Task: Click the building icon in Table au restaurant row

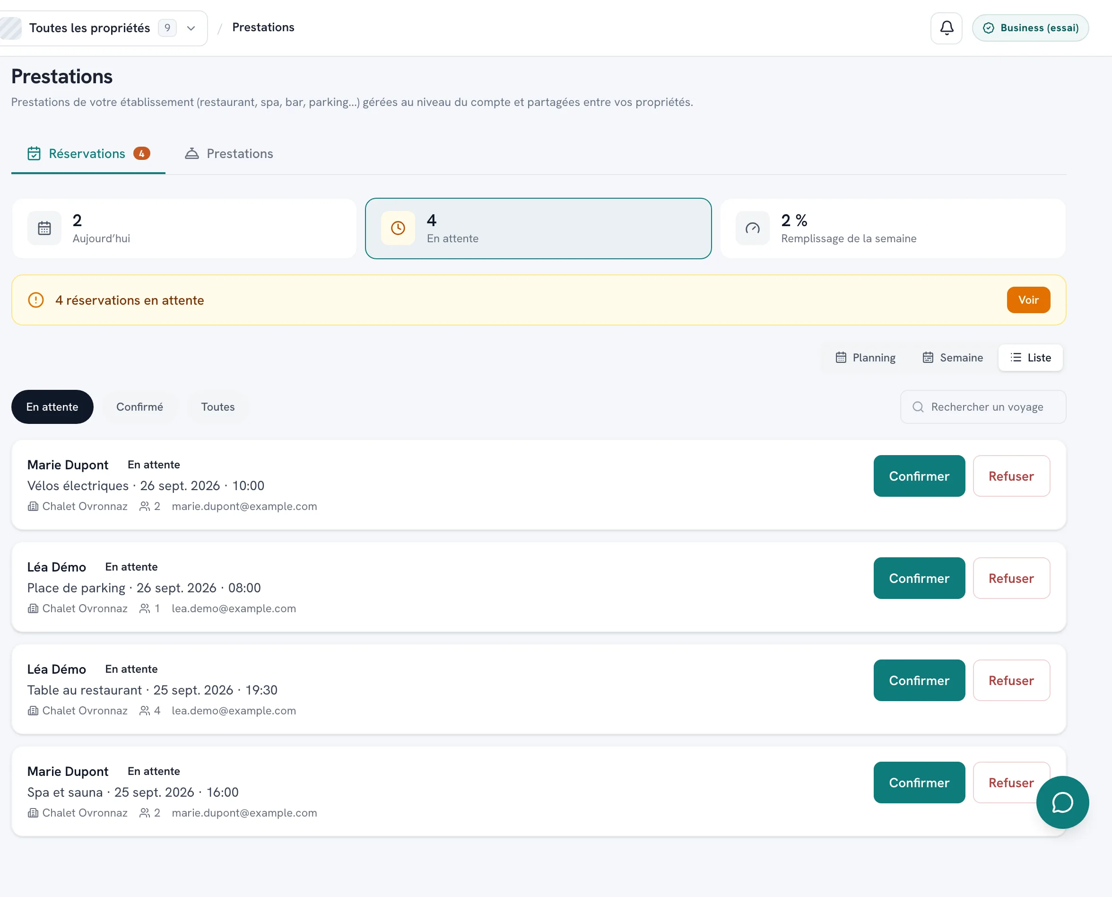Action: click(x=33, y=711)
